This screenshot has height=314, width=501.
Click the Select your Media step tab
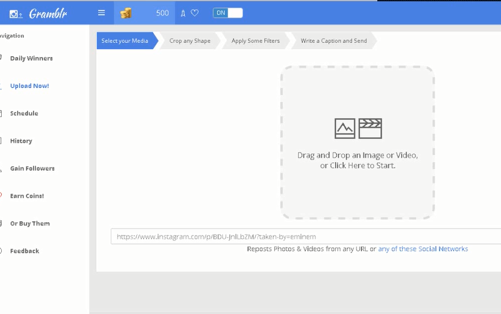tap(125, 41)
